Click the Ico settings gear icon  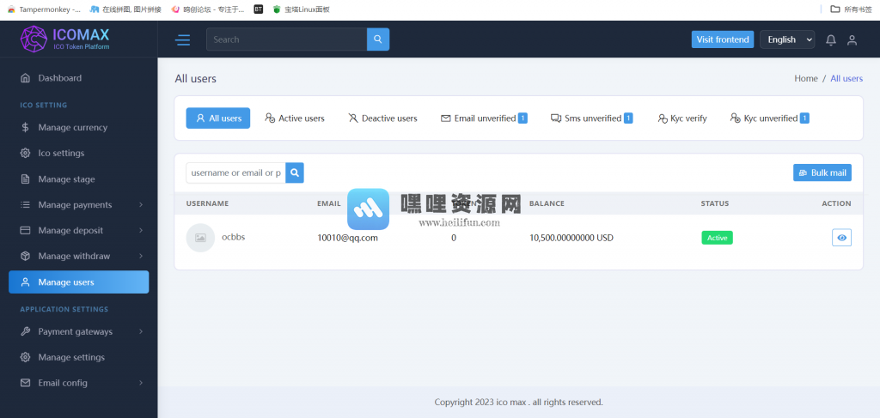point(25,153)
